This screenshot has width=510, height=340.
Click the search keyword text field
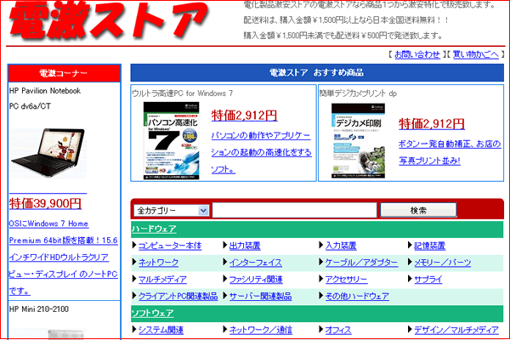294,210
